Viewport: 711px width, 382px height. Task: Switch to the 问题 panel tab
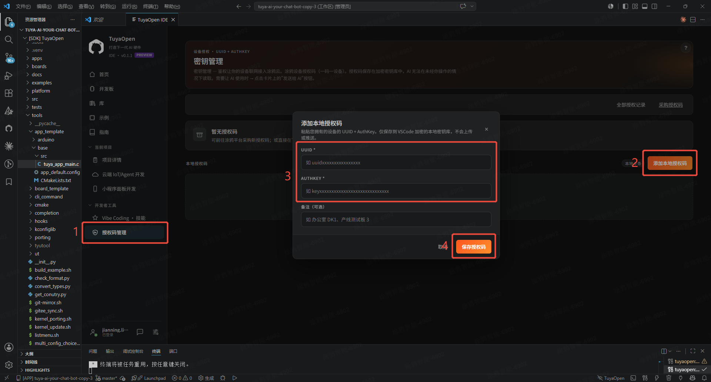tap(93, 351)
